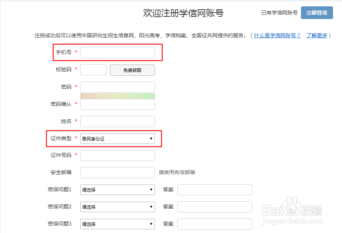
Task: Click the 已有学信网账号 text
Action: coord(279,13)
